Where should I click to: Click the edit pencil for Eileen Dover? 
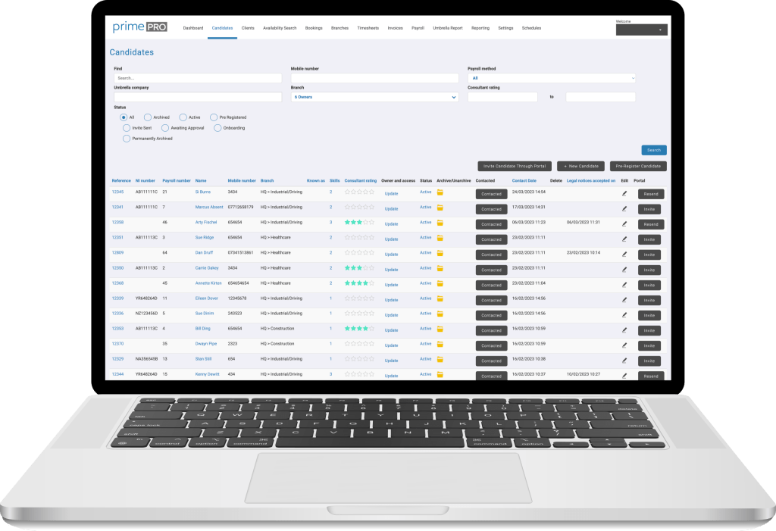624,300
